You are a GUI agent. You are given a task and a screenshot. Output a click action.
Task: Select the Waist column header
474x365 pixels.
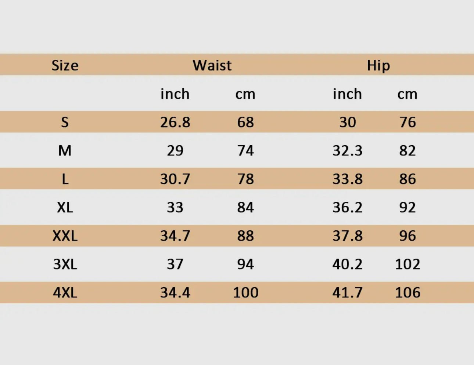212,65
